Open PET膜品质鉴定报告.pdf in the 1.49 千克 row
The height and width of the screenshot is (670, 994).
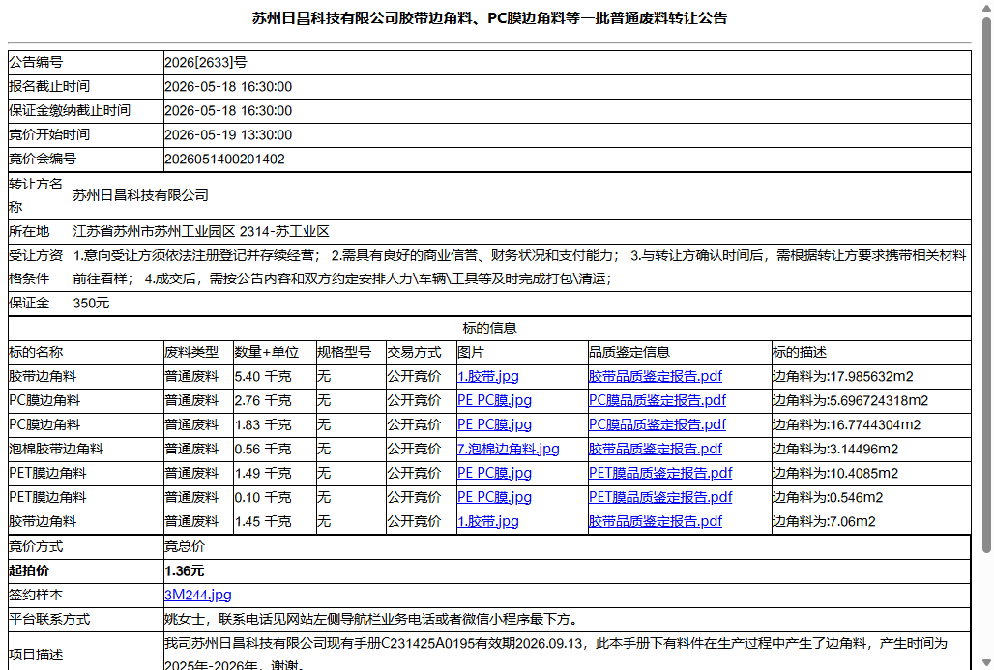click(659, 473)
